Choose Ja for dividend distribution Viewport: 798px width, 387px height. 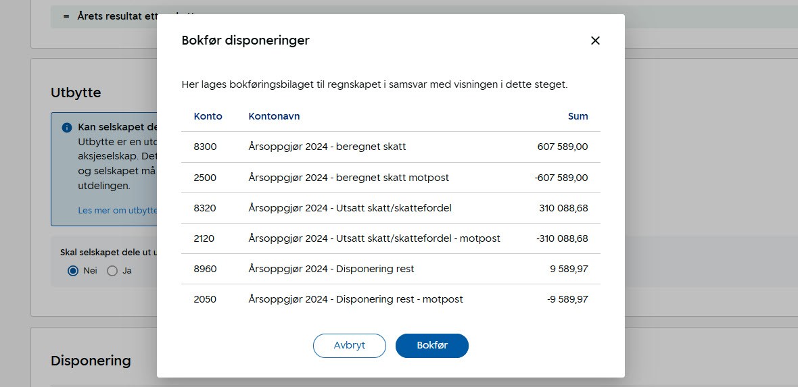[x=112, y=271]
